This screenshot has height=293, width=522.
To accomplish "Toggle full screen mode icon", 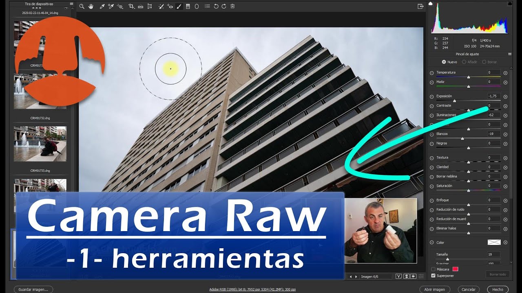I will pyautogui.click(x=420, y=6).
